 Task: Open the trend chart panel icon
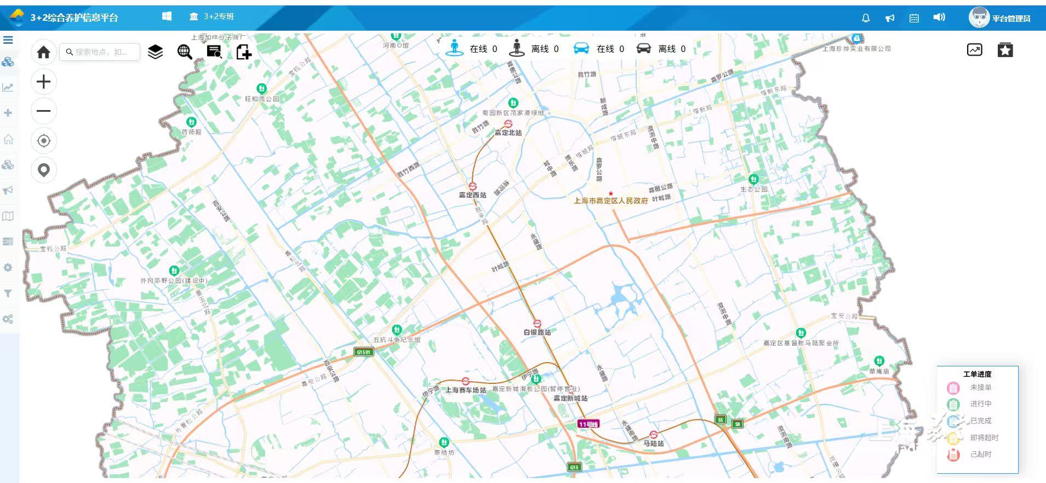pos(974,50)
